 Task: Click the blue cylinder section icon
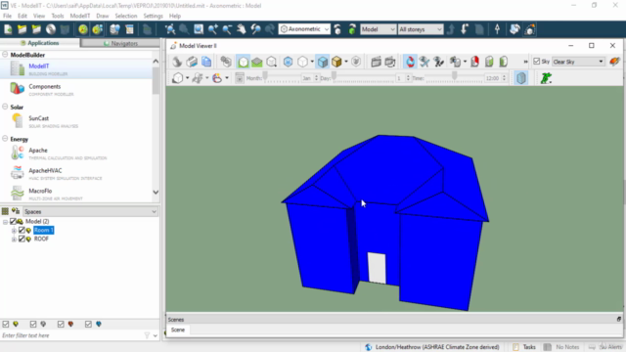click(521, 78)
